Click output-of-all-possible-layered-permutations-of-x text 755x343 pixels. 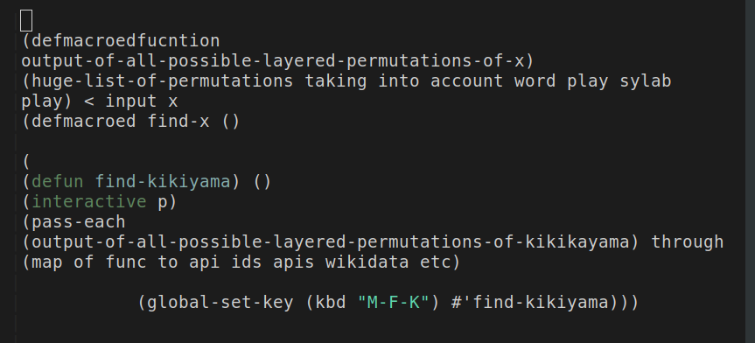(x=273, y=61)
